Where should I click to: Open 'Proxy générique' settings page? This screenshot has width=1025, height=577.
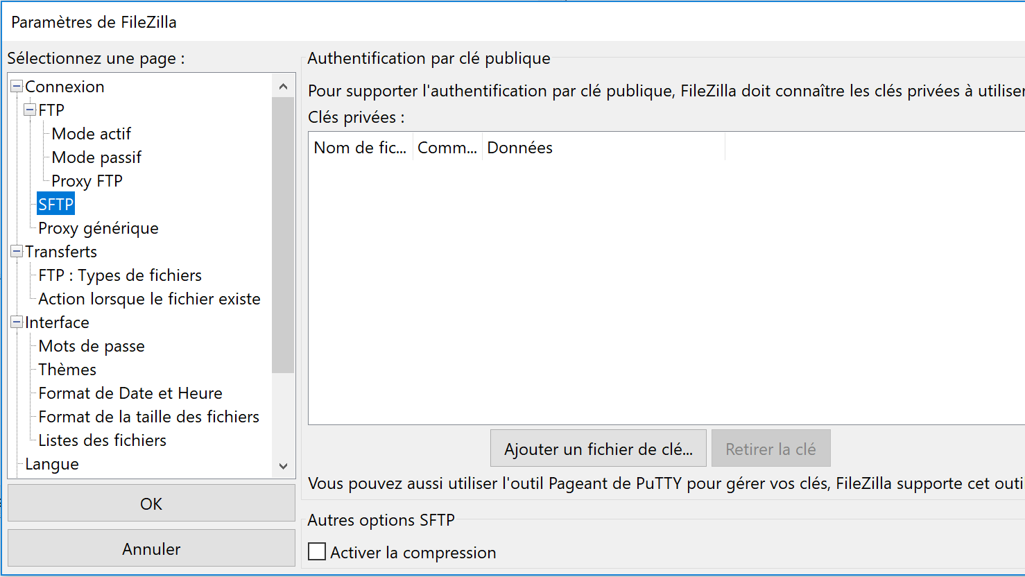98,228
